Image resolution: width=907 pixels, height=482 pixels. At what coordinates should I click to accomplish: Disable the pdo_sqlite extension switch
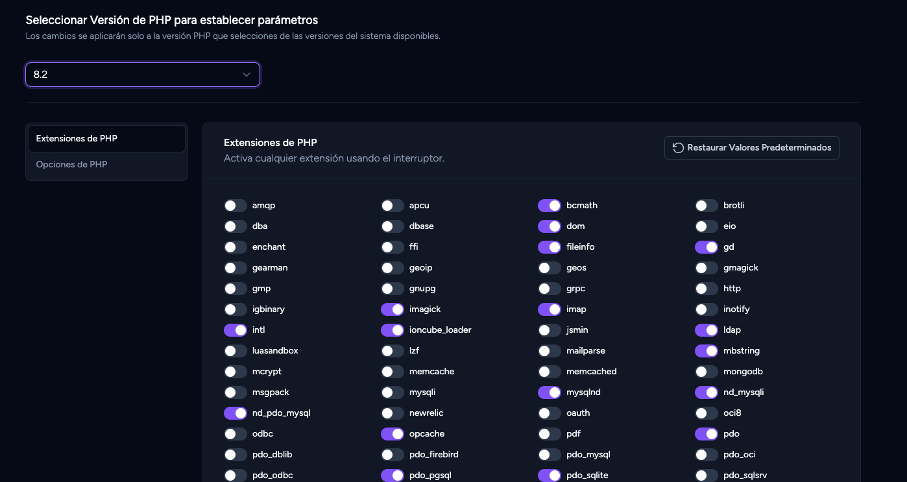point(550,476)
